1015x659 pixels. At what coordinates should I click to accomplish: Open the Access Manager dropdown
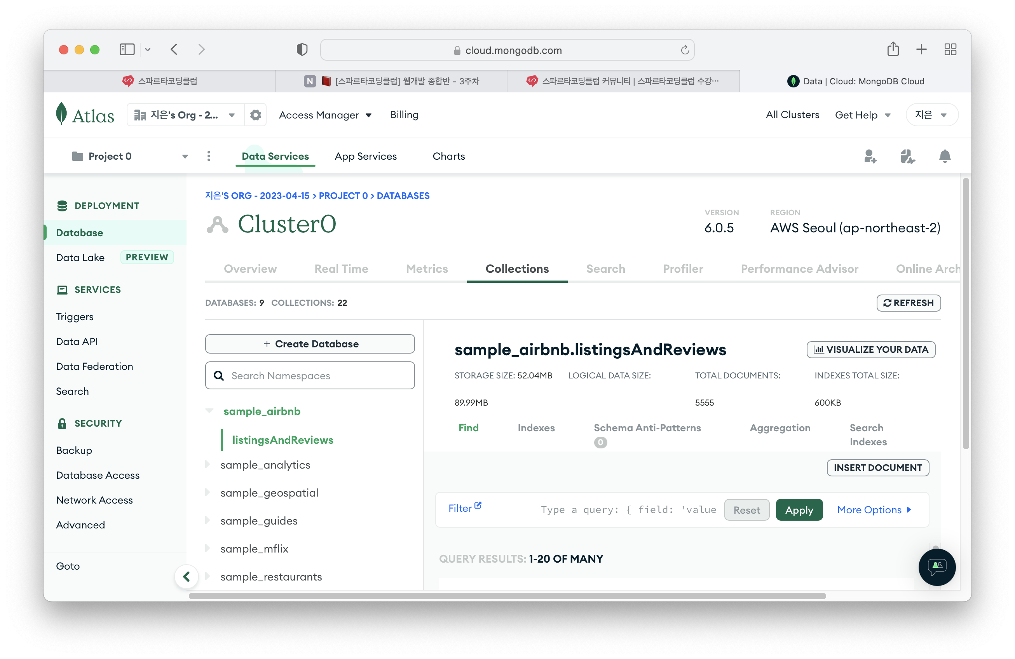(x=325, y=115)
